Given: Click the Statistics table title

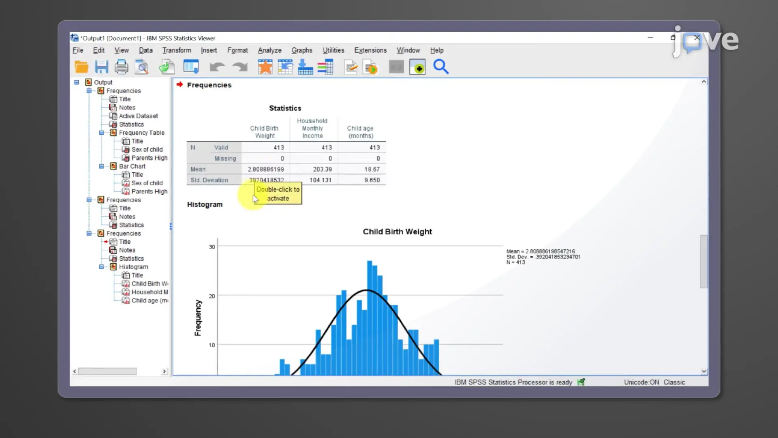Looking at the screenshot, I should tap(285, 108).
